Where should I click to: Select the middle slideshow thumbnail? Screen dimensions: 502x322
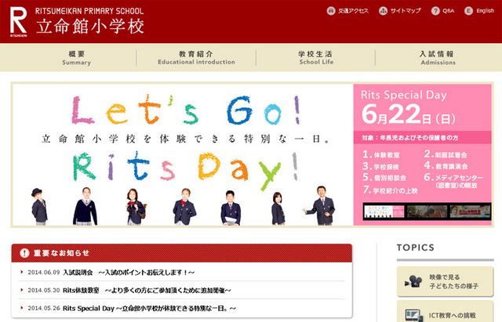click(x=427, y=212)
